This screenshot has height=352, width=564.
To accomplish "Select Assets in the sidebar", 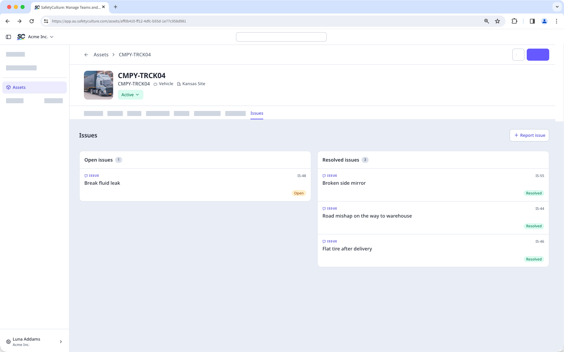I will 35,87.
